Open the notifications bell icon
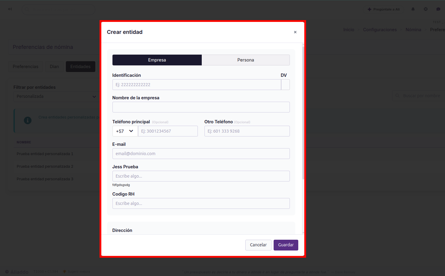This screenshot has width=445, height=276. 413,9
